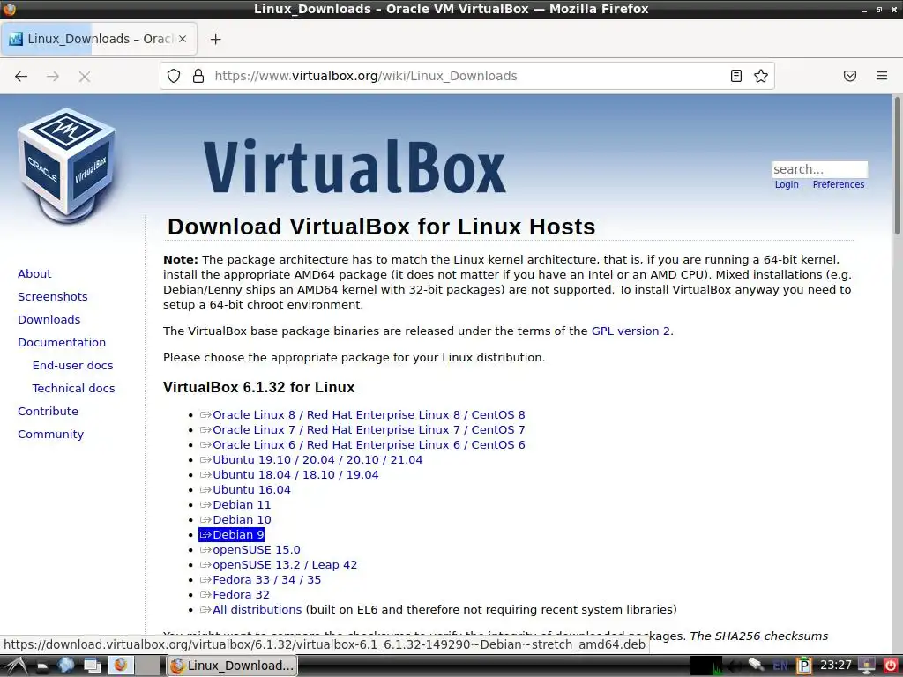Image resolution: width=903 pixels, height=677 pixels.
Task: Click the P parcellite clipboard tray icon
Action: (x=803, y=666)
